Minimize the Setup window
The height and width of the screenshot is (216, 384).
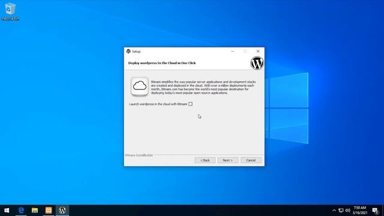(x=232, y=51)
